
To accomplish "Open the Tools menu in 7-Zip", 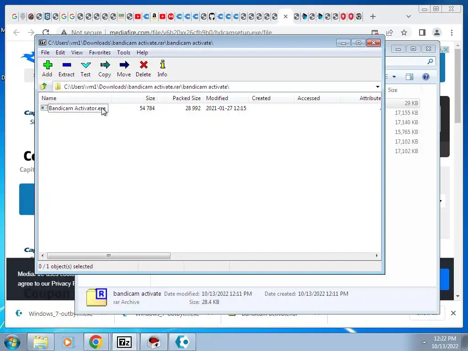I will (x=123, y=53).
